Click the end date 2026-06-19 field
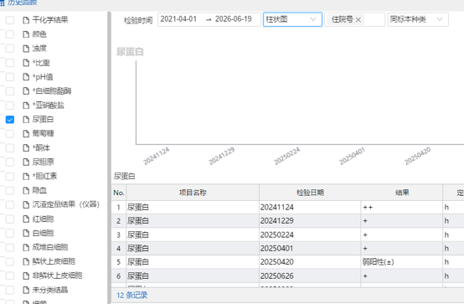The width and height of the screenshot is (464, 304). click(x=234, y=19)
